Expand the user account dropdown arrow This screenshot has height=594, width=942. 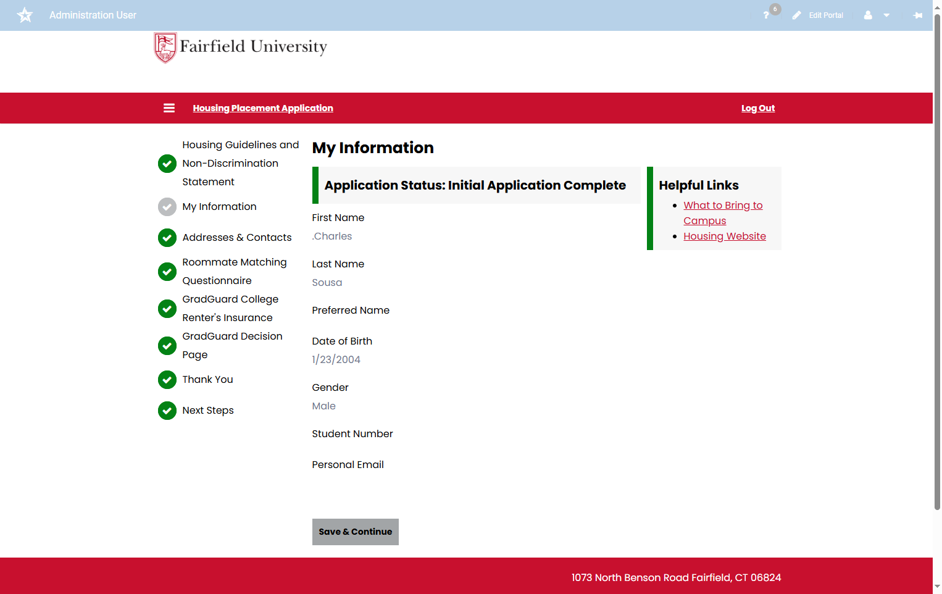(886, 15)
